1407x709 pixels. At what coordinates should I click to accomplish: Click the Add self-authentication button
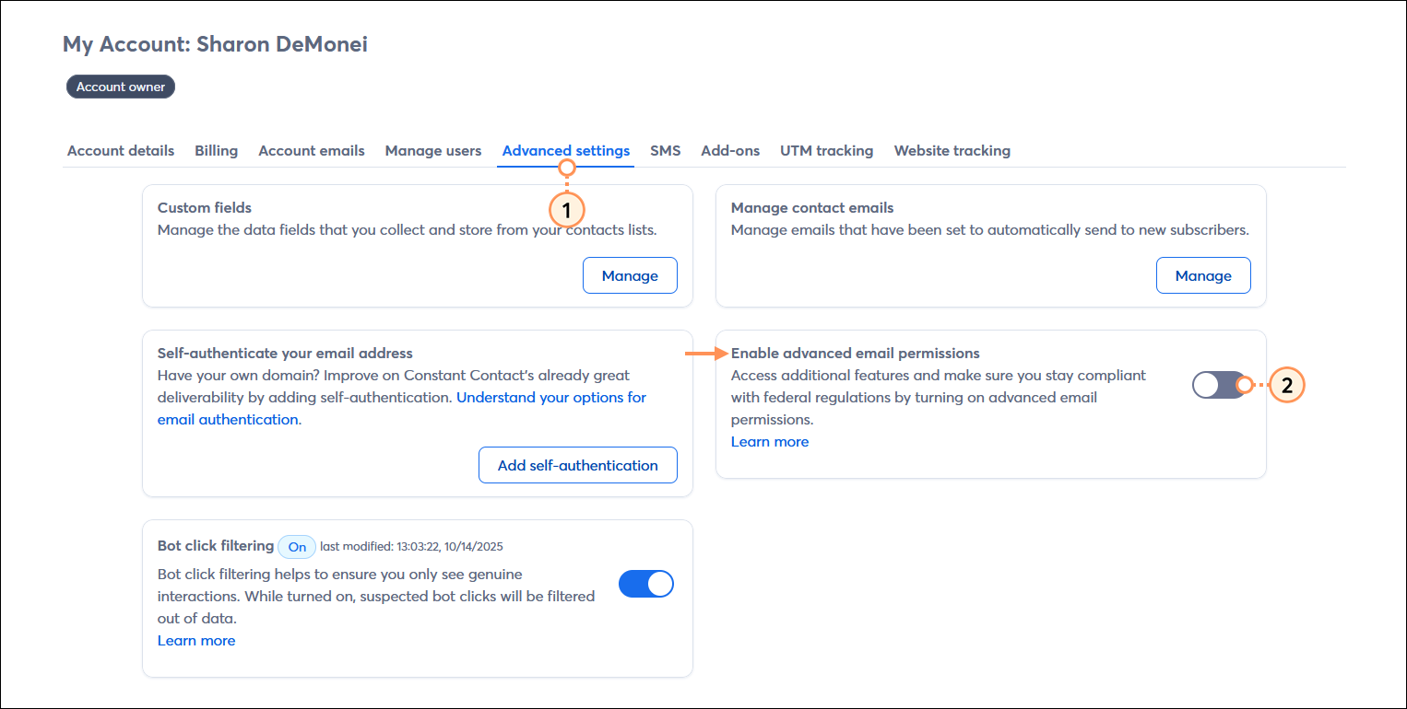(x=577, y=465)
